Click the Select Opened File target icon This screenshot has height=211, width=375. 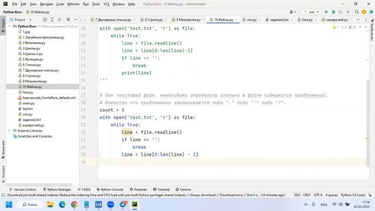coord(45,19)
